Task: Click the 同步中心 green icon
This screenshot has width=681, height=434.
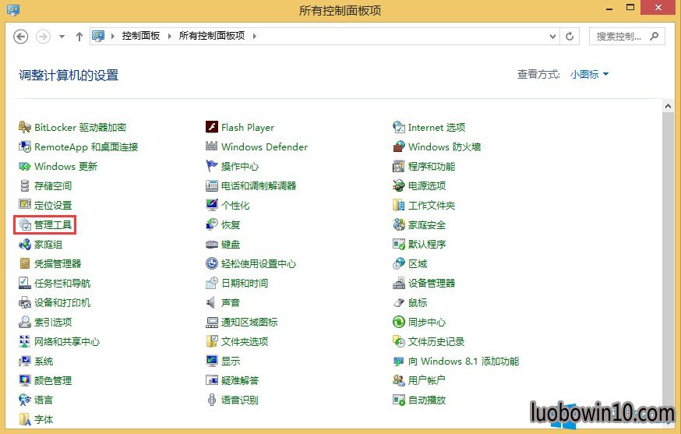Action: click(x=399, y=322)
